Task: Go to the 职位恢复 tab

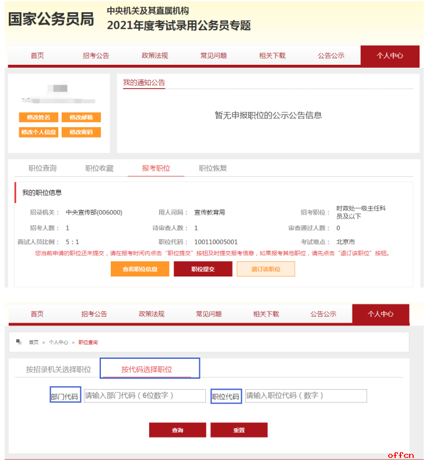Action: pos(213,168)
